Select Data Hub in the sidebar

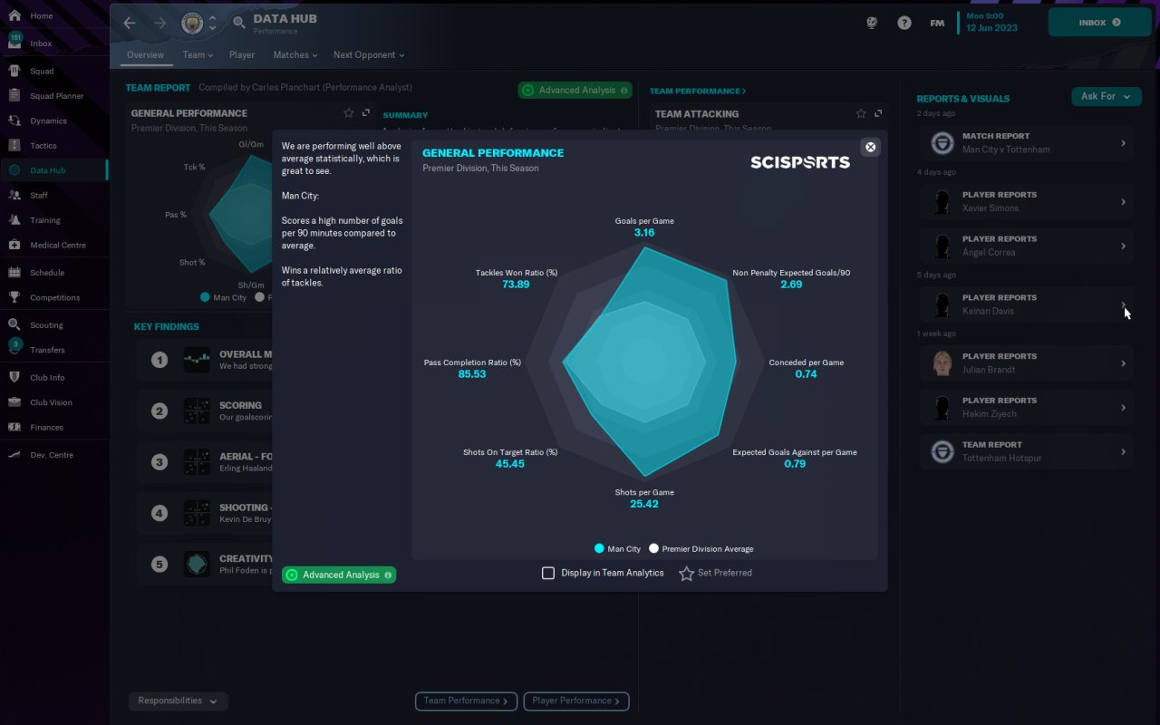tap(54, 170)
